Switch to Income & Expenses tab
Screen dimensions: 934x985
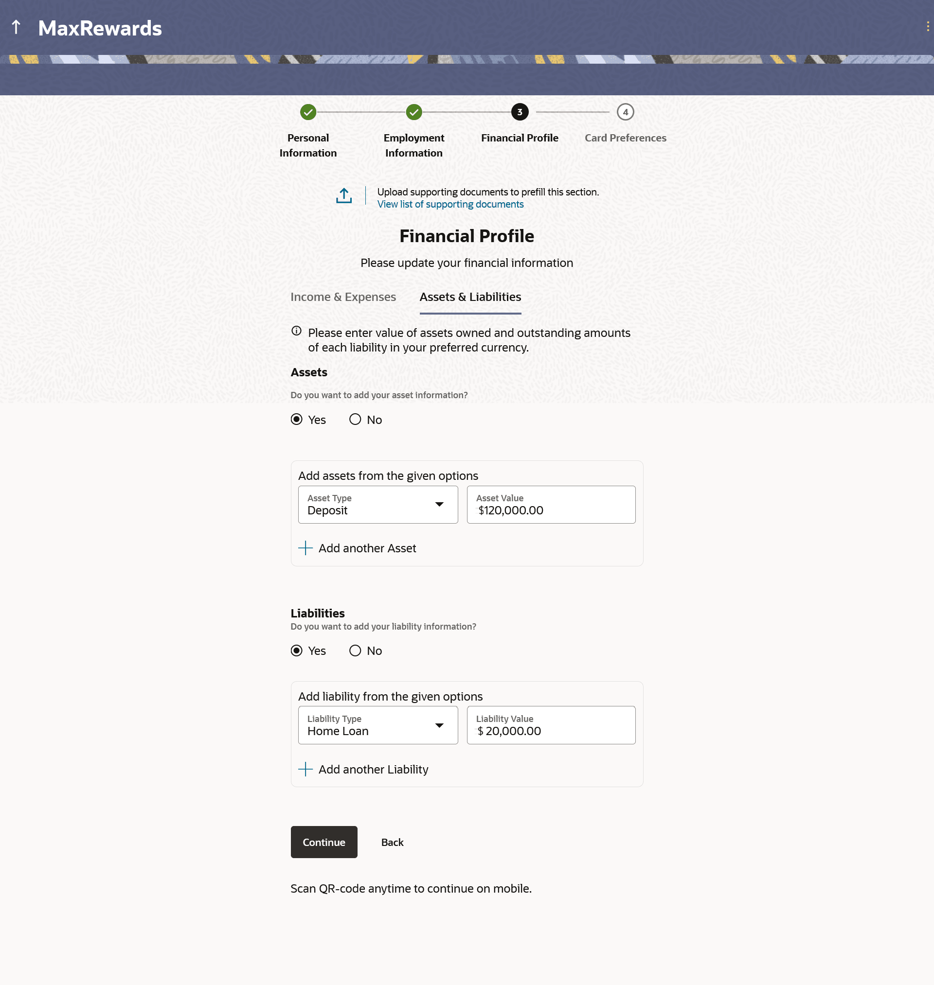(342, 297)
